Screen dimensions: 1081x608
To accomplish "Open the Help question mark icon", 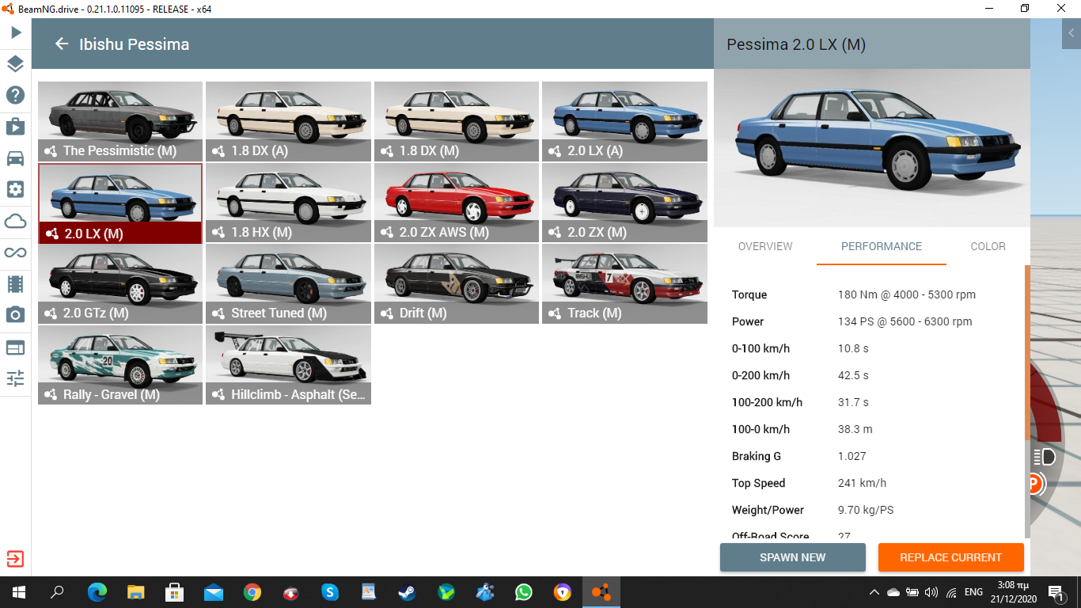I will 15,96.
